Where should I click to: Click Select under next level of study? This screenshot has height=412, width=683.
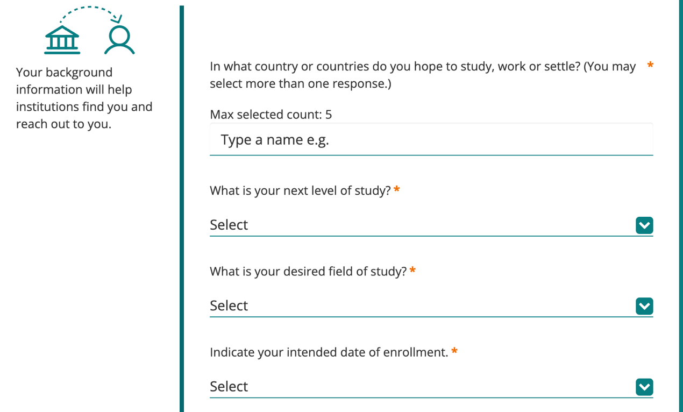click(229, 225)
